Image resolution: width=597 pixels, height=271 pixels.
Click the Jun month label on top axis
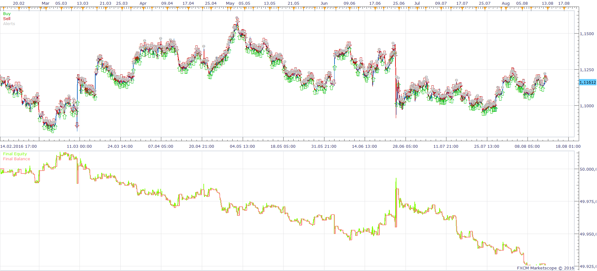(324, 3)
